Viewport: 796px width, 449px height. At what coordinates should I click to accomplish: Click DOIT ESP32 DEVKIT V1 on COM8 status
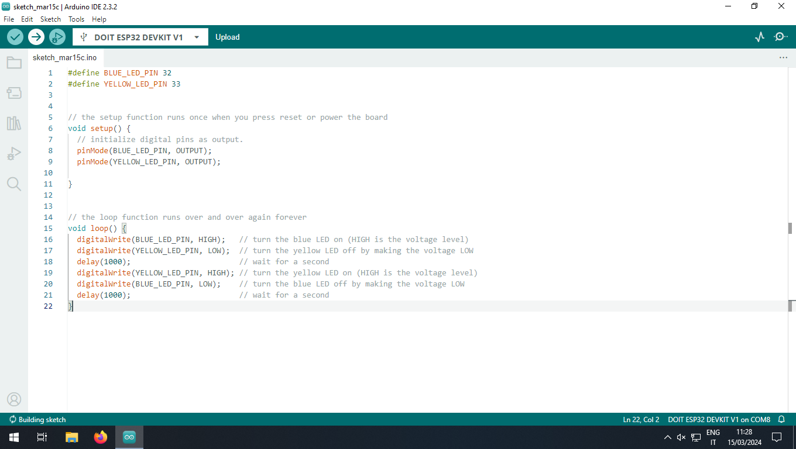[x=719, y=420]
